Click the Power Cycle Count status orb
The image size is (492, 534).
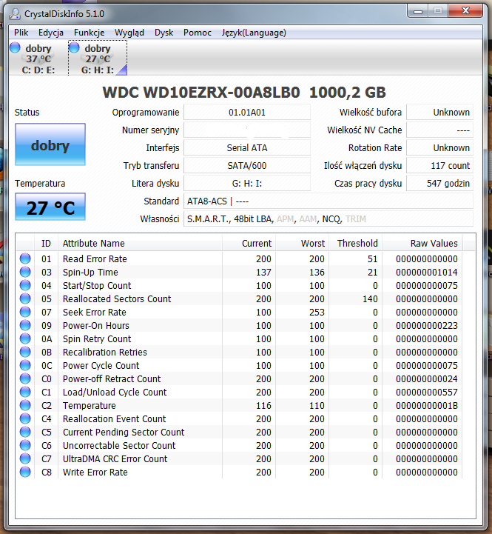[25, 365]
